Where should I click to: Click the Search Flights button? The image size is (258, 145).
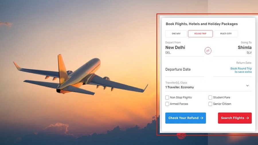(235, 118)
